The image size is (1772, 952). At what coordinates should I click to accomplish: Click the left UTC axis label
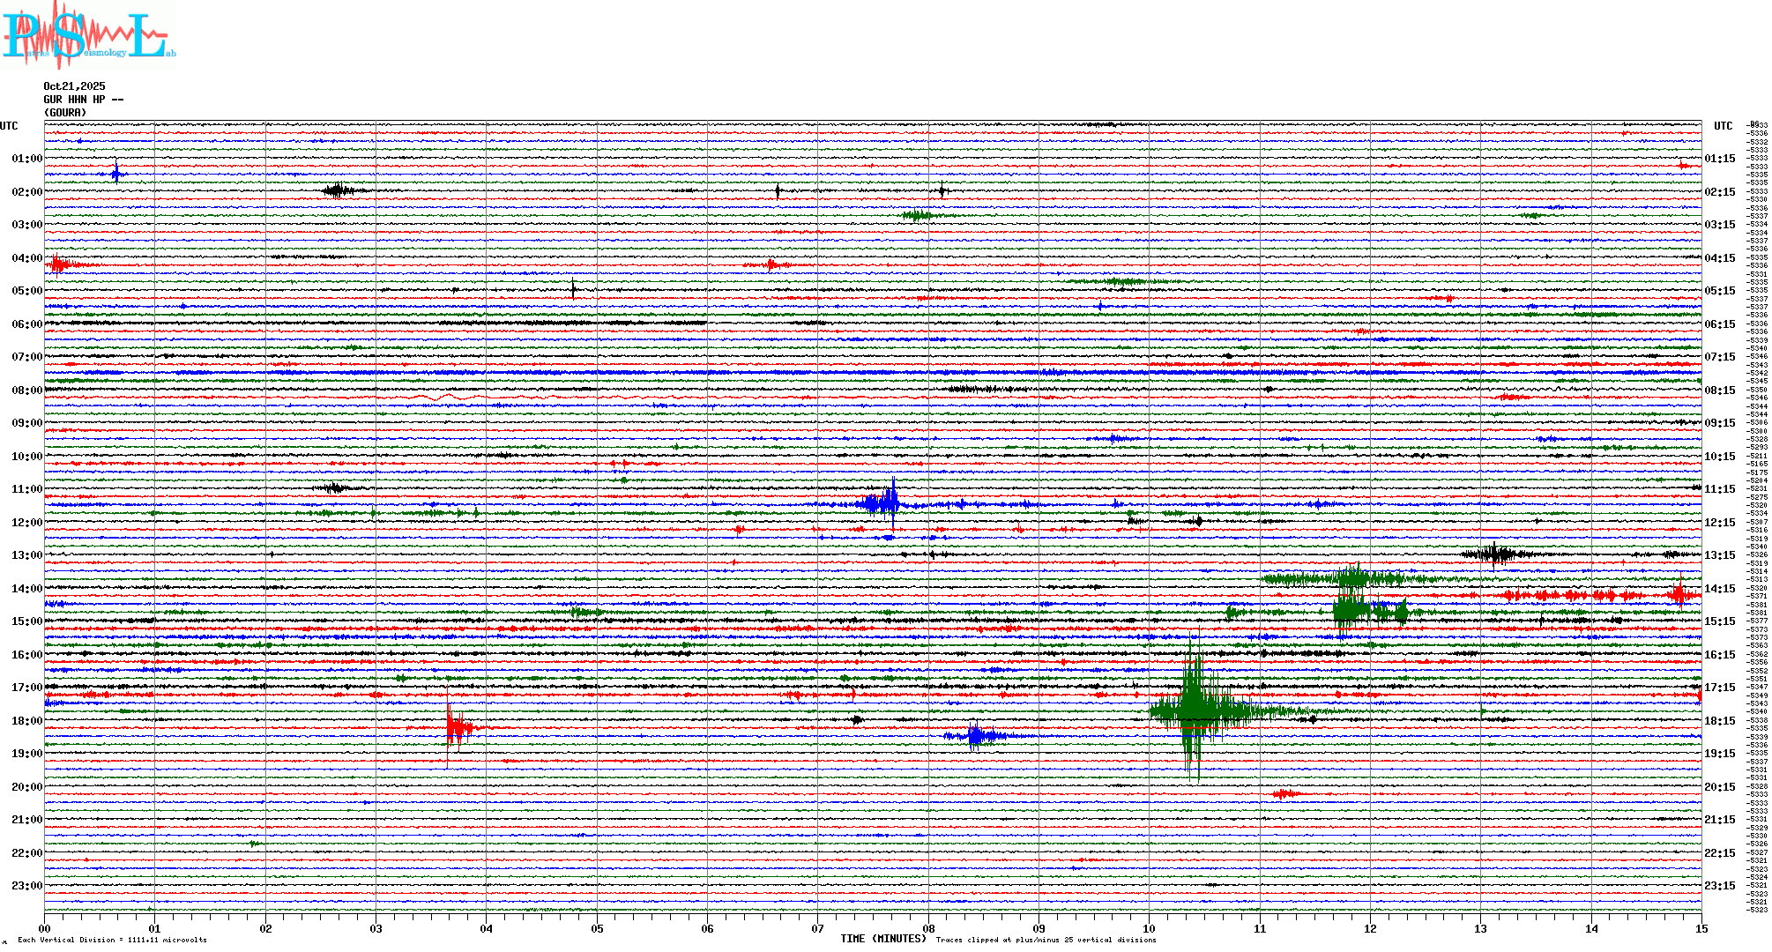click(x=9, y=126)
